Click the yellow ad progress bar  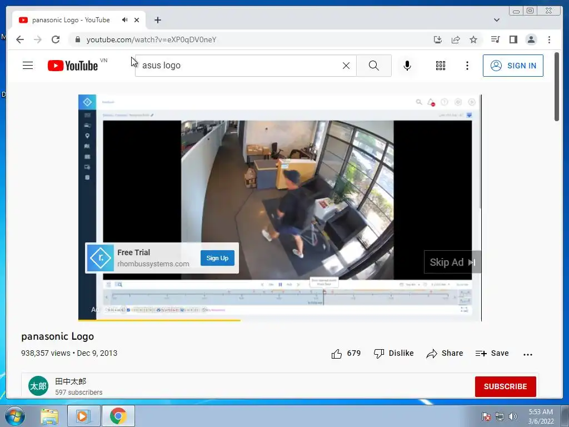(x=159, y=320)
